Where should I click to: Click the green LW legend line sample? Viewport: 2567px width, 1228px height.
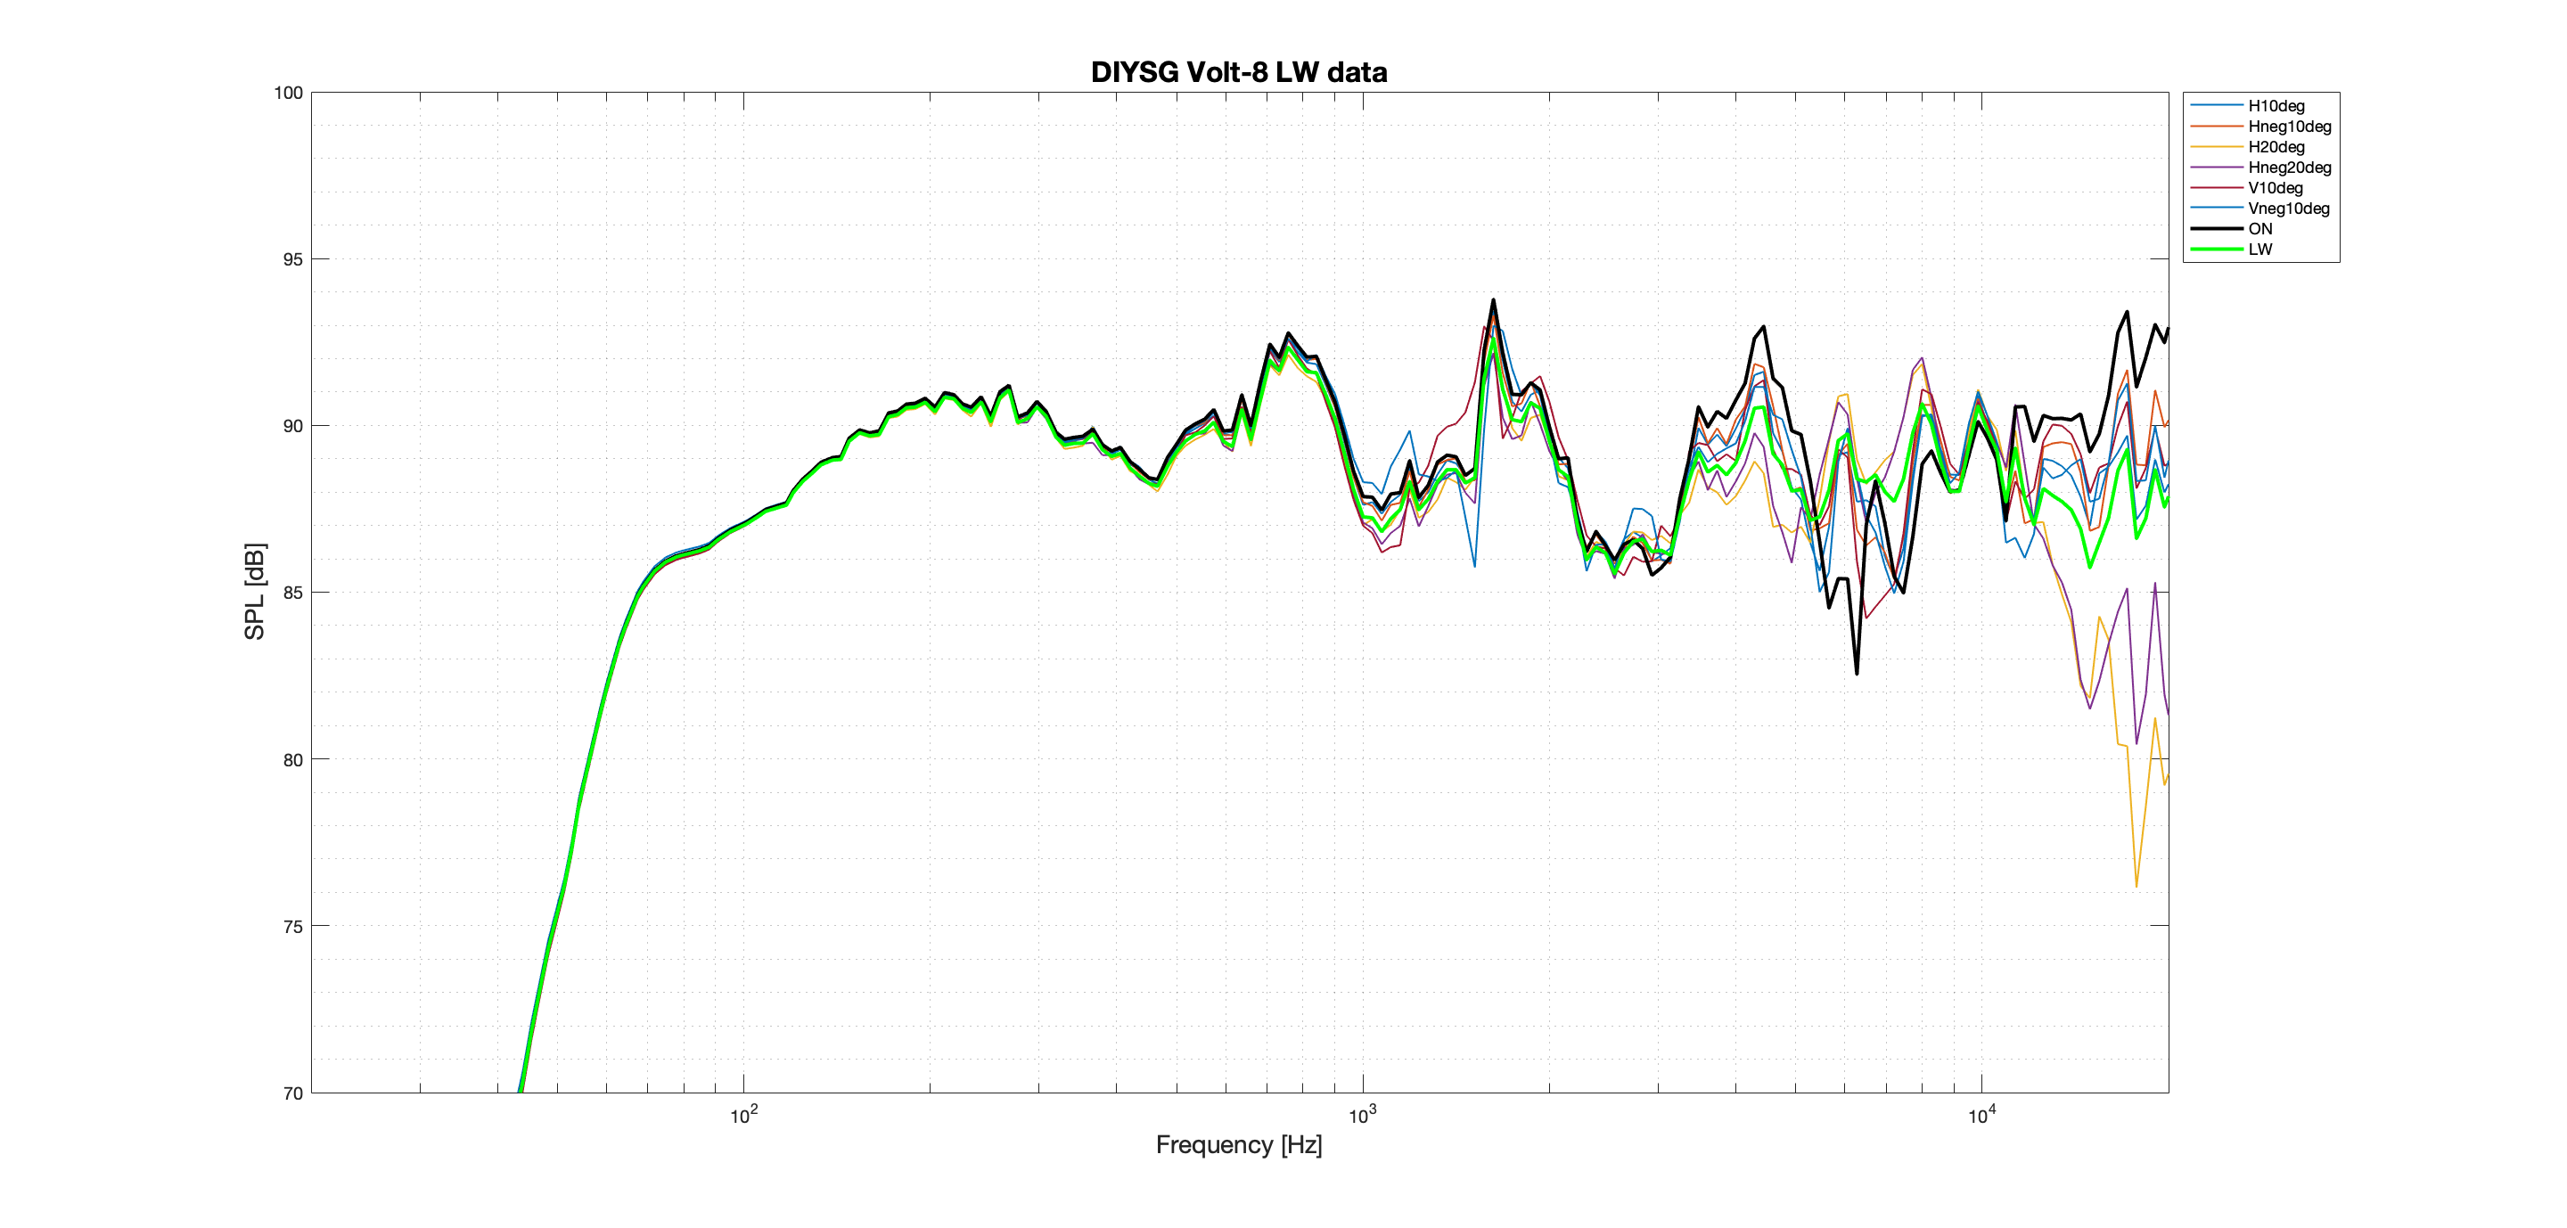[2216, 249]
